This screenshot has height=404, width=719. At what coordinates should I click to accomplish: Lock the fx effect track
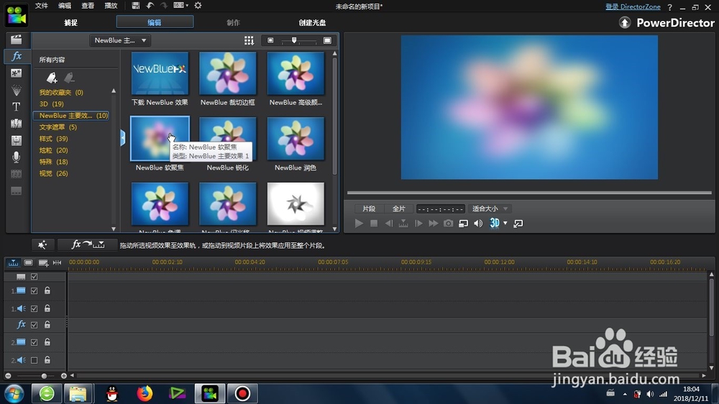click(x=47, y=324)
